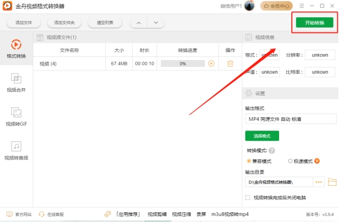The width and height of the screenshot is (339, 222).
Task: Click the 0% conversion progress bar
Action: pos(183,63)
